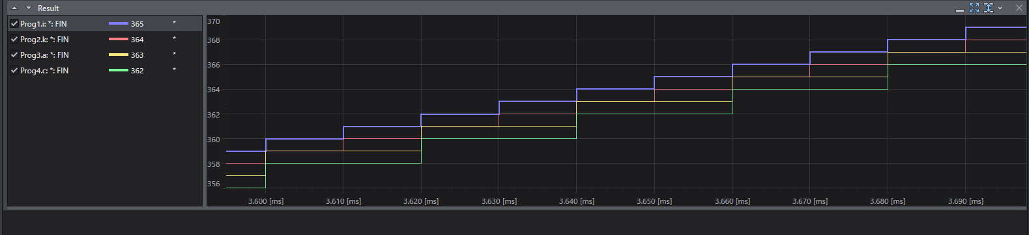Click the 3.650 [ms] time axis label

click(654, 201)
